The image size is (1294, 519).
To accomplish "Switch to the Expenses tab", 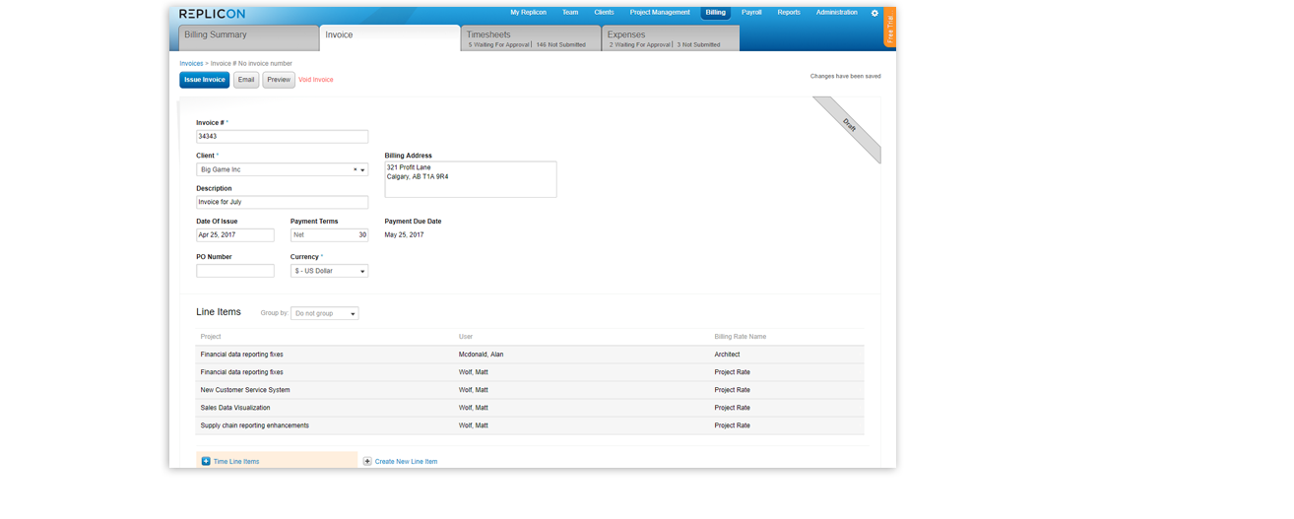I will click(x=671, y=38).
